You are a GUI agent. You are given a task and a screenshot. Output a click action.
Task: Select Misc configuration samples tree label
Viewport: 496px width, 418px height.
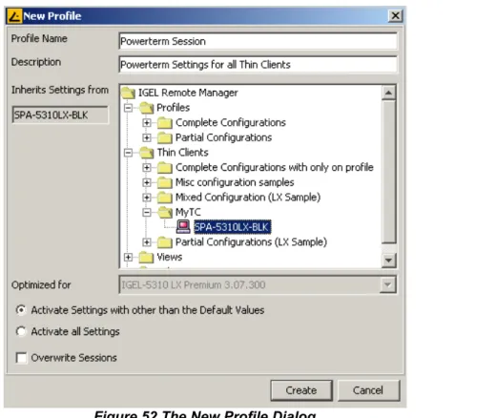click(235, 182)
